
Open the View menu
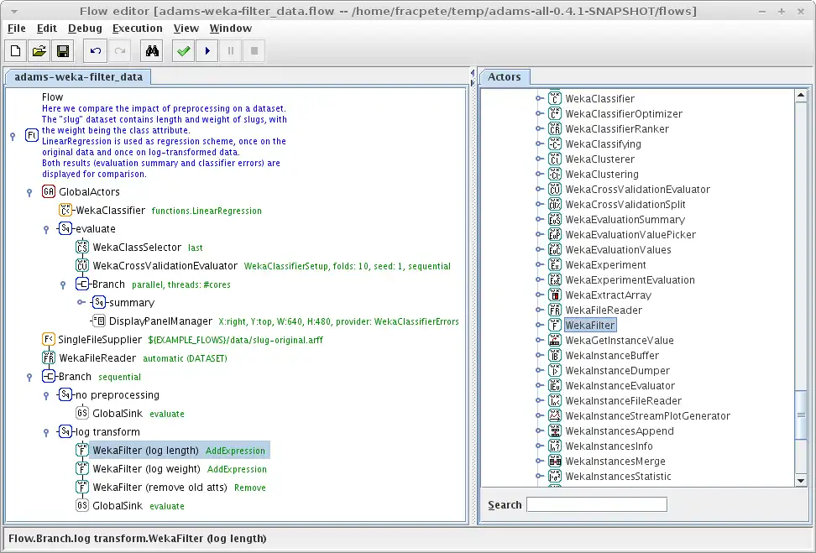[x=186, y=29]
